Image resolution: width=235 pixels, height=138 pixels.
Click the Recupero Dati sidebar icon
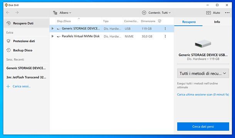[x=8, y=23]
